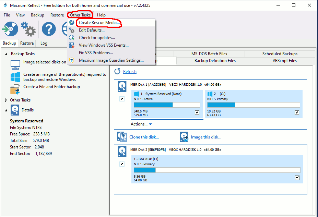Open the gears settings toolbar icon
Image resolution: width=318 pixels, height=217 pixels.
tap(28, 29)
